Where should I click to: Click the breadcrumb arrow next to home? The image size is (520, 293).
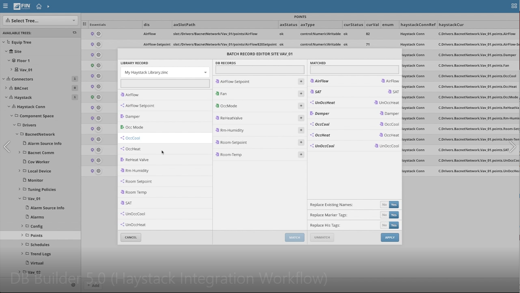point(49,6)
